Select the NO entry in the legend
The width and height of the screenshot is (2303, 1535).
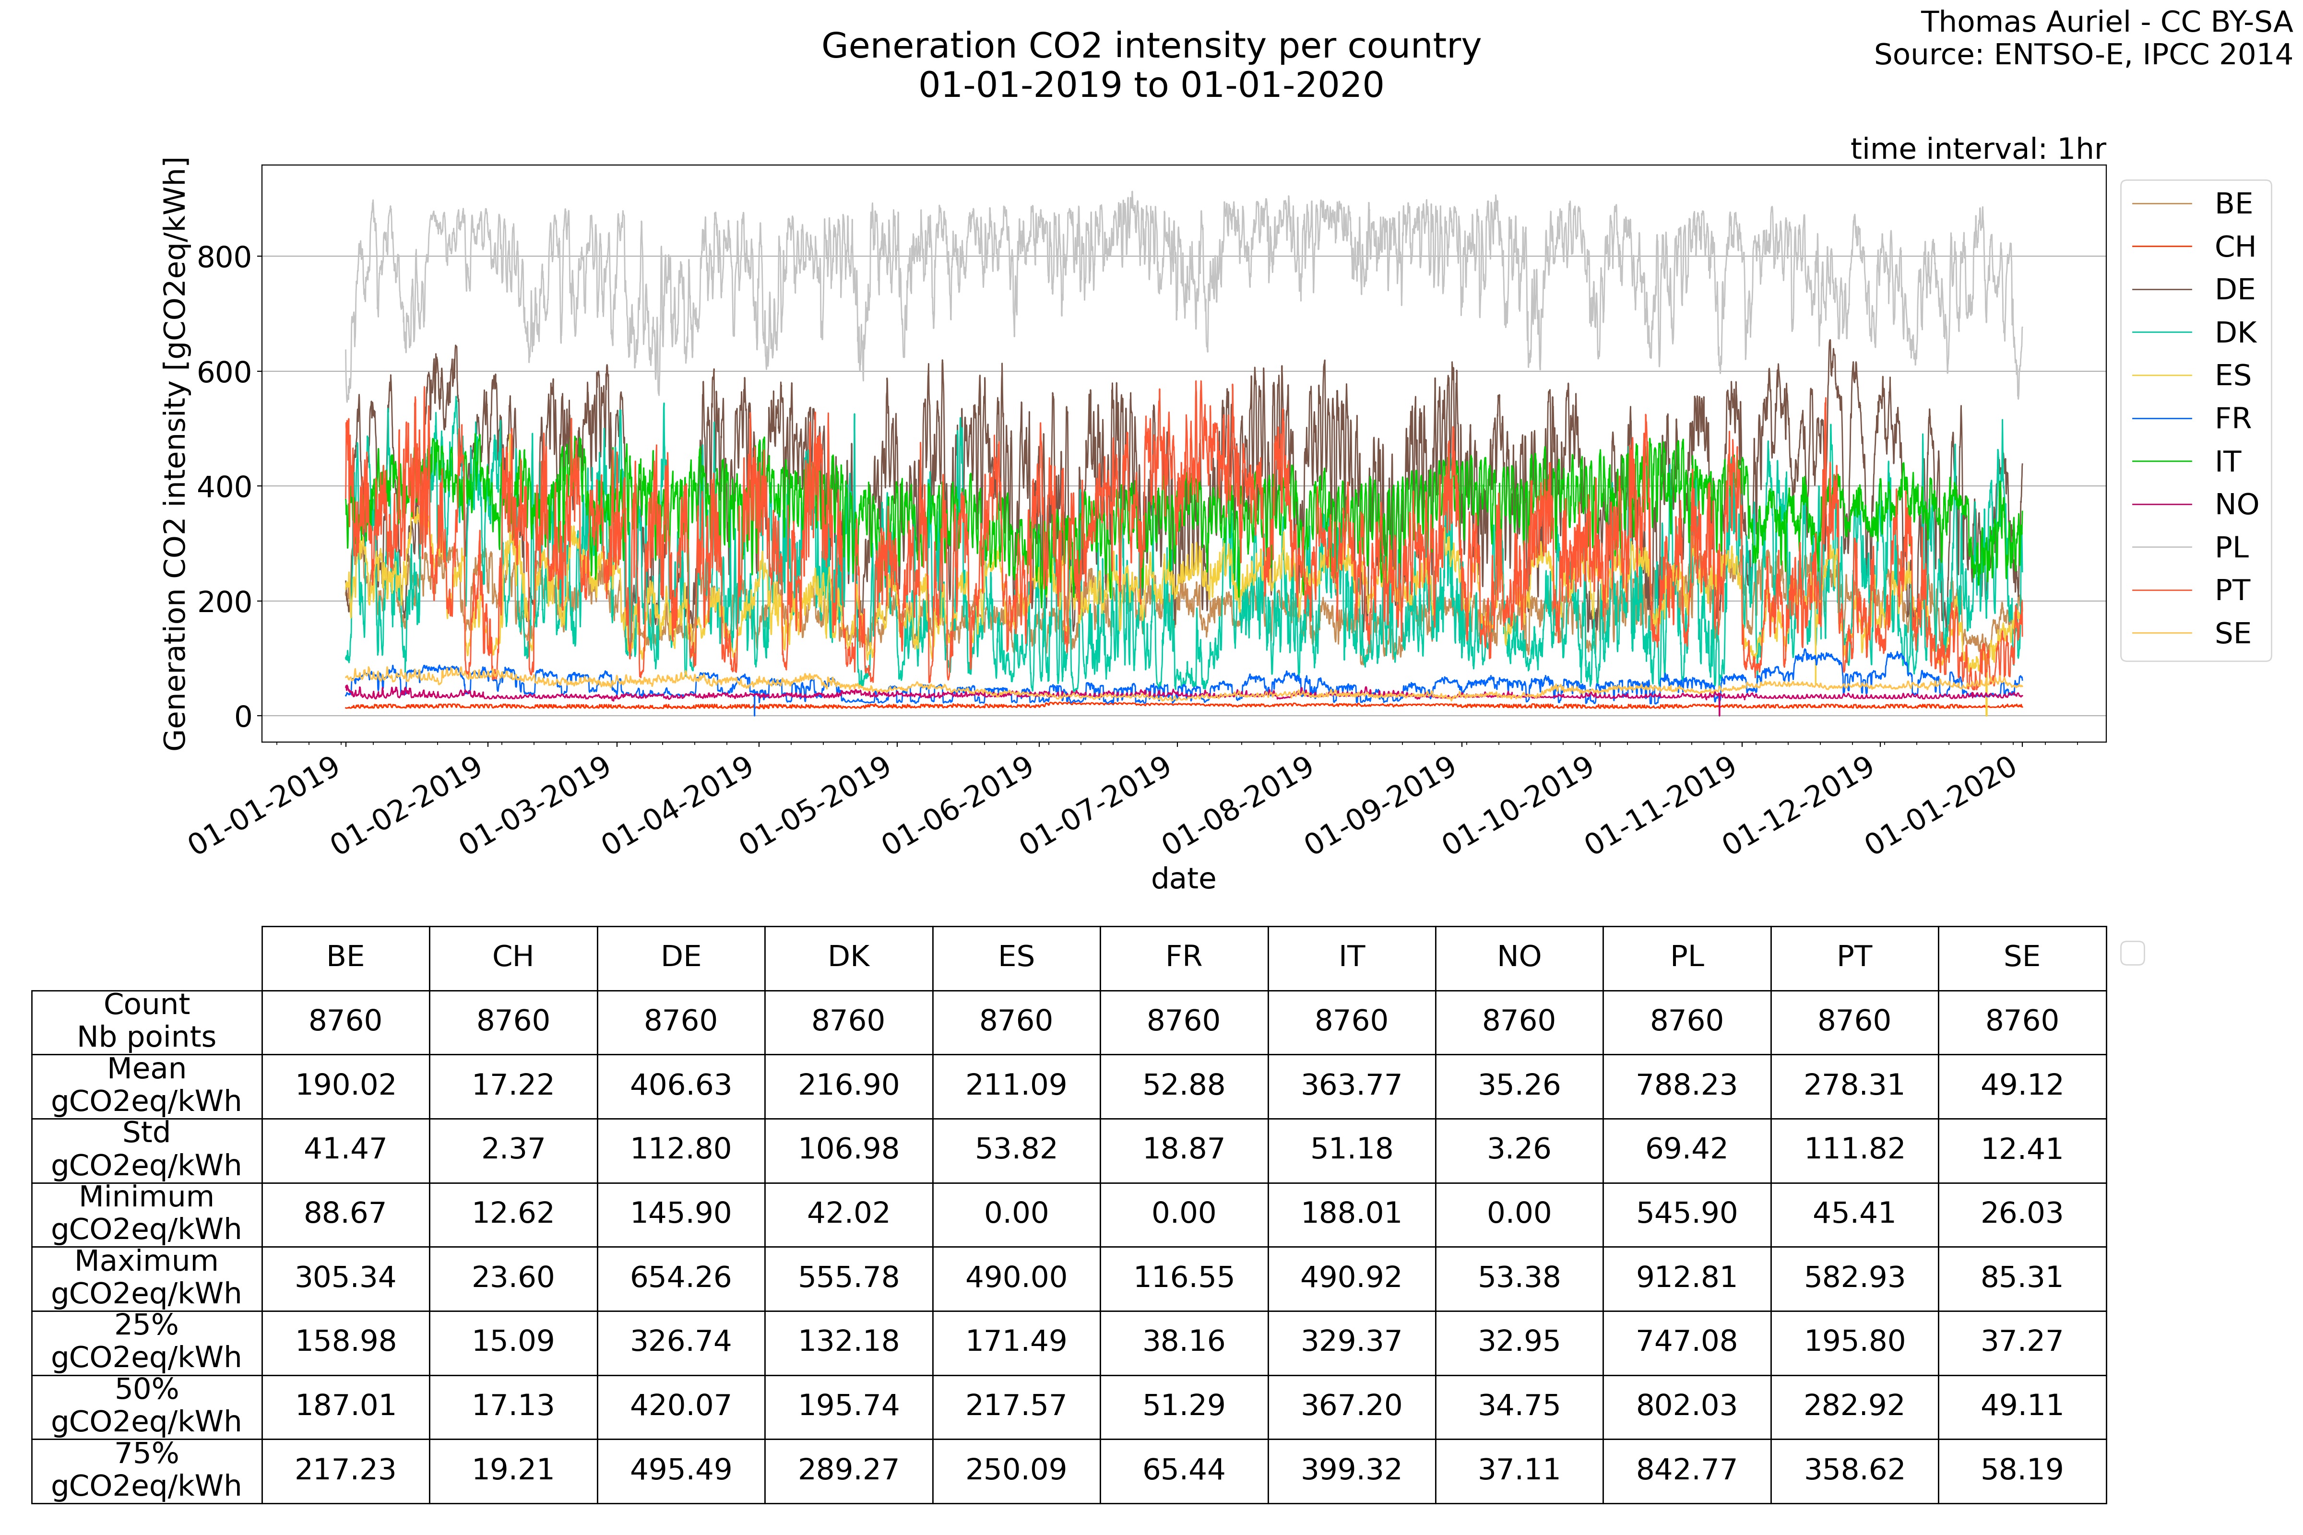coord(2235,504)
